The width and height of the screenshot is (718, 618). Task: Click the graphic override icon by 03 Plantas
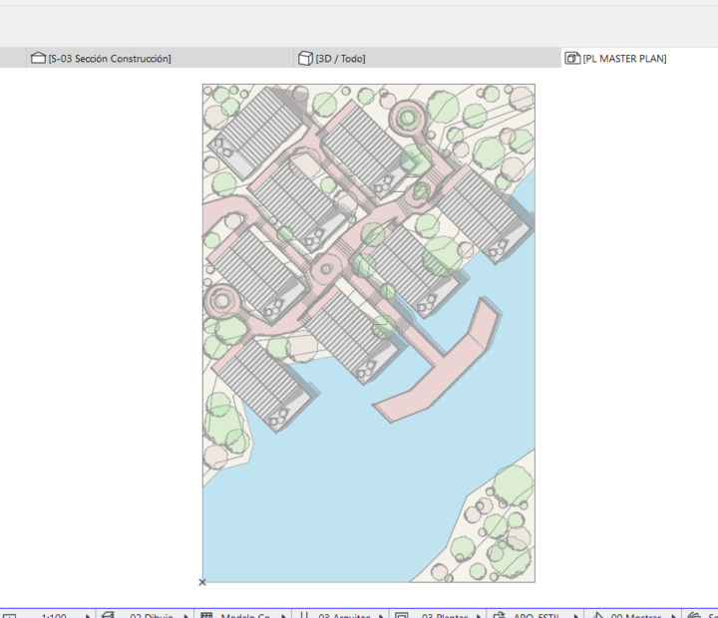402,615
